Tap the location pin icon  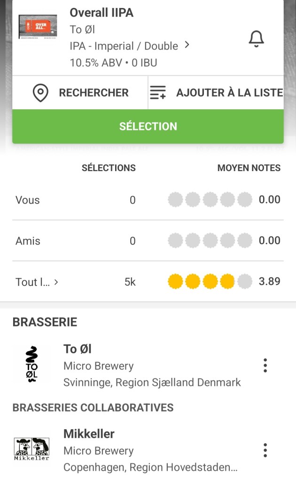pos(40,93)
